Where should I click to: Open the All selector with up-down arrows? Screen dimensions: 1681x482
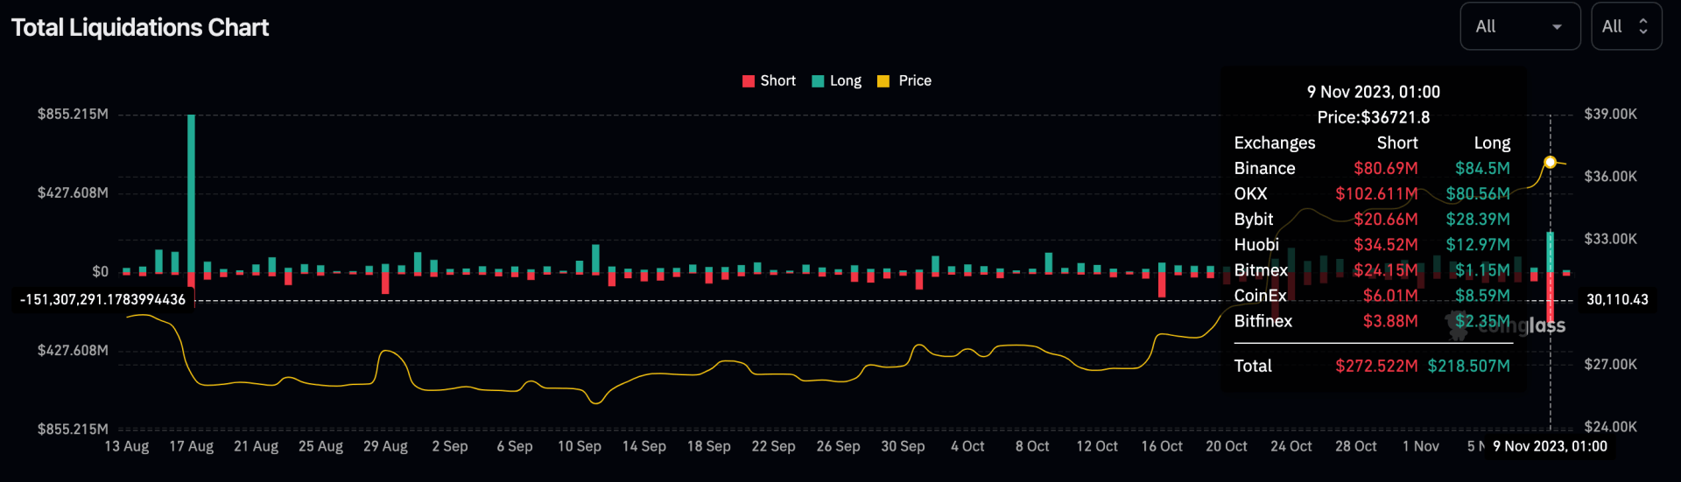[x=1626, y=26]
